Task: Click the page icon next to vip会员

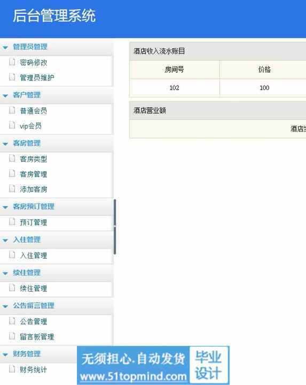Action: point(12,125)
